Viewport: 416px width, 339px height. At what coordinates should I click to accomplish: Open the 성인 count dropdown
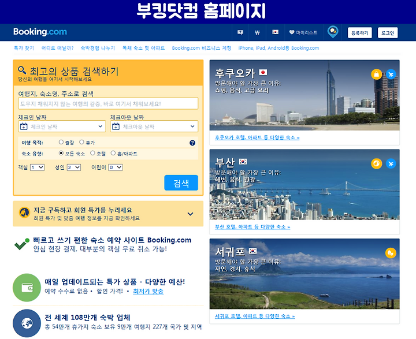click(74, 167)
